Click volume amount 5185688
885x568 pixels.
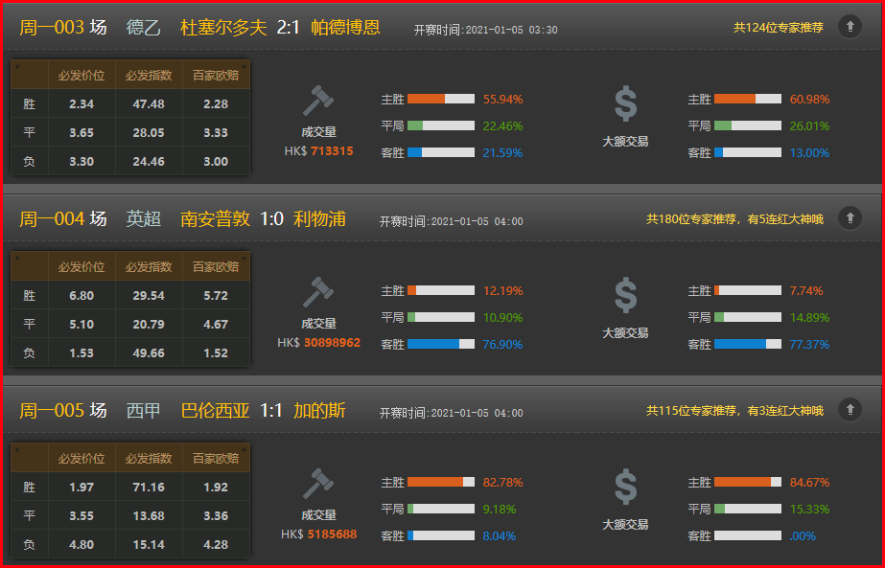click(x=332, y=534)
